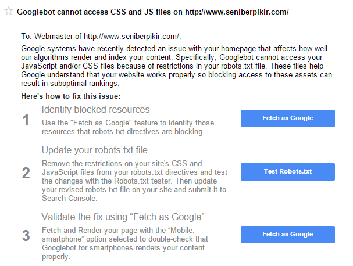Click Fetch as Google for step 3
Screen dimensions: 353x266
288,235
